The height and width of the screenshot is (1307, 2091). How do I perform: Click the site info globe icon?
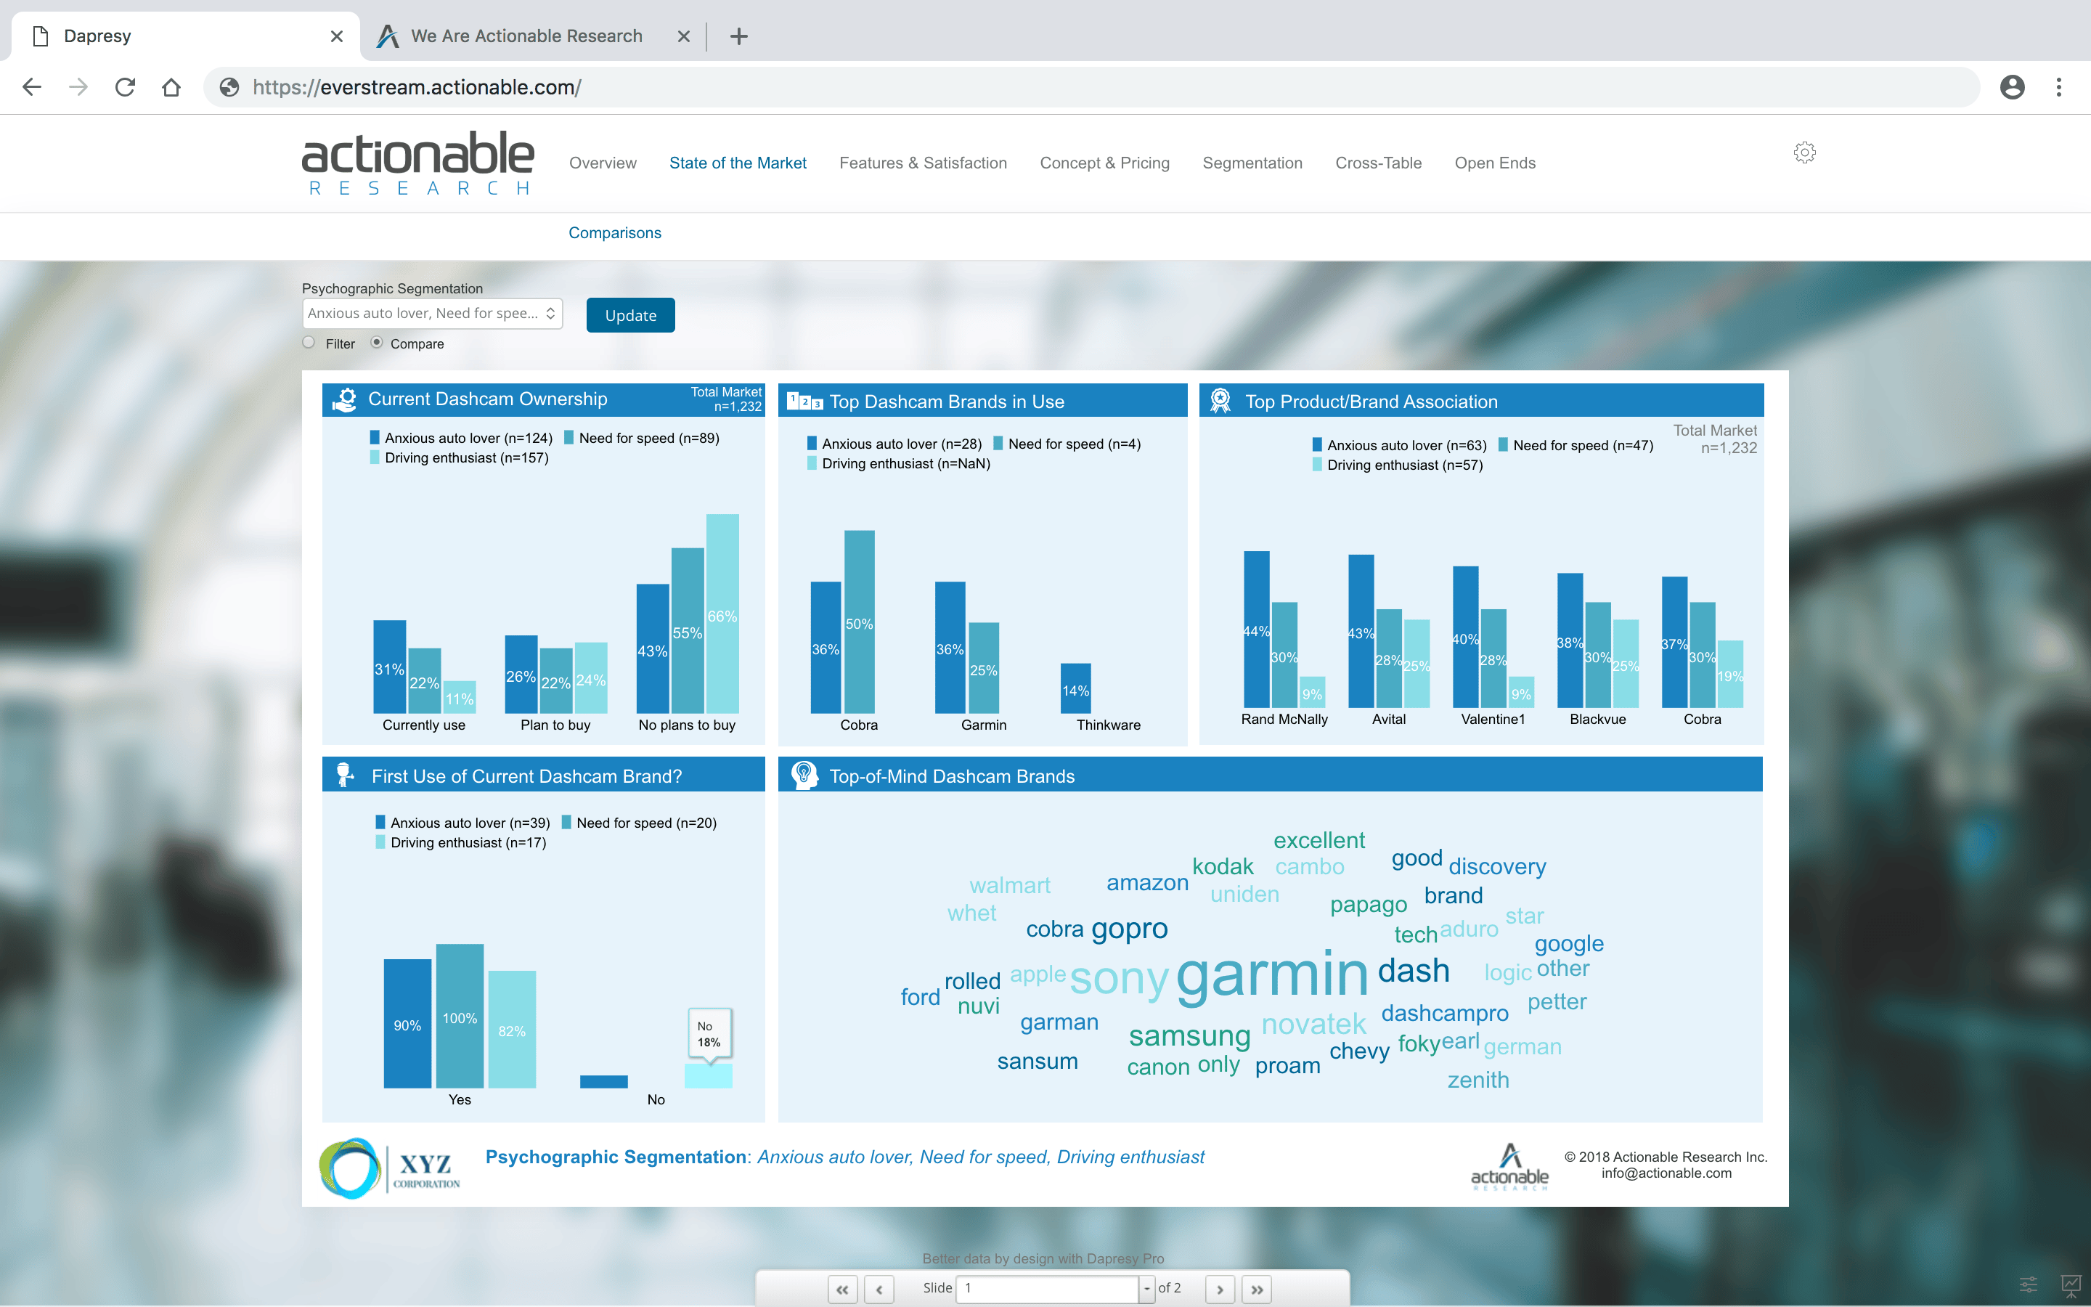point(229,87)
